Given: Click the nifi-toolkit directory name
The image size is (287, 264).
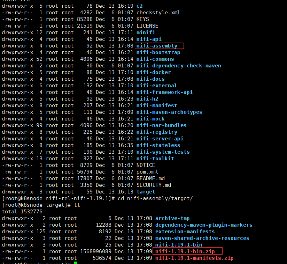Looking at the screenshot, I should click(x=155, y=159).
